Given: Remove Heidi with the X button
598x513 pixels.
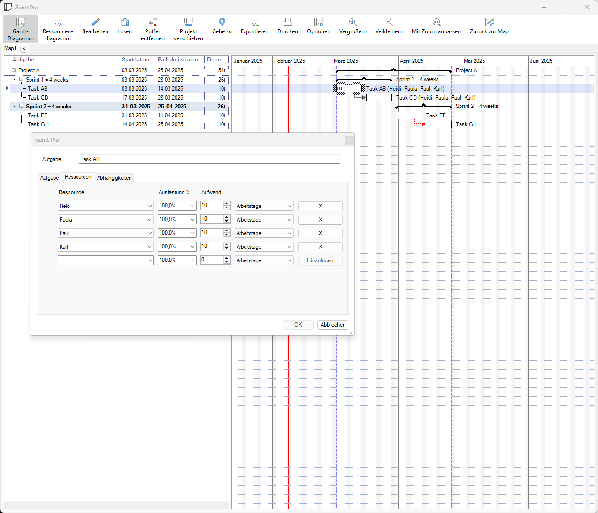Looking at the screenshot, I should pos(320,206).
